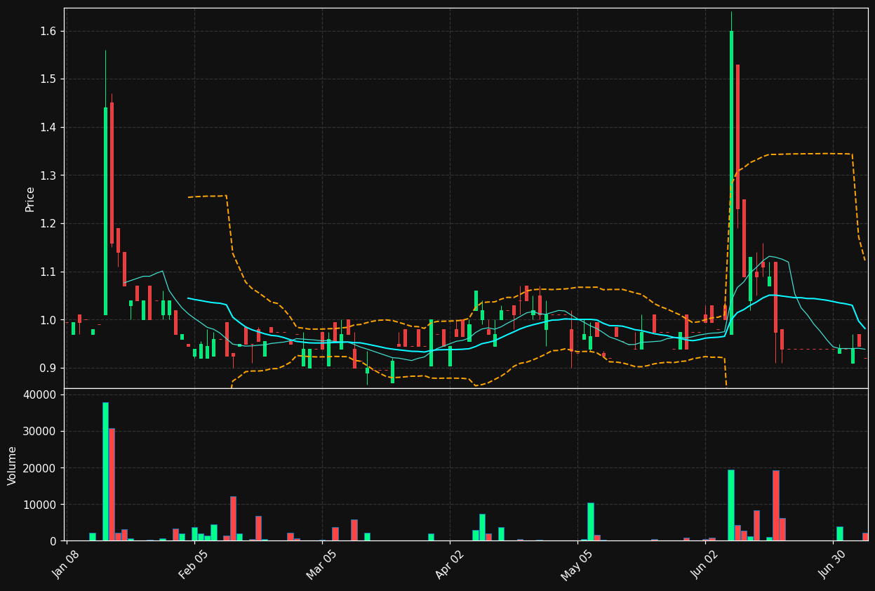Select the red volume bar near 30000
The image size is (875, 591).
[x=112, y=484]
